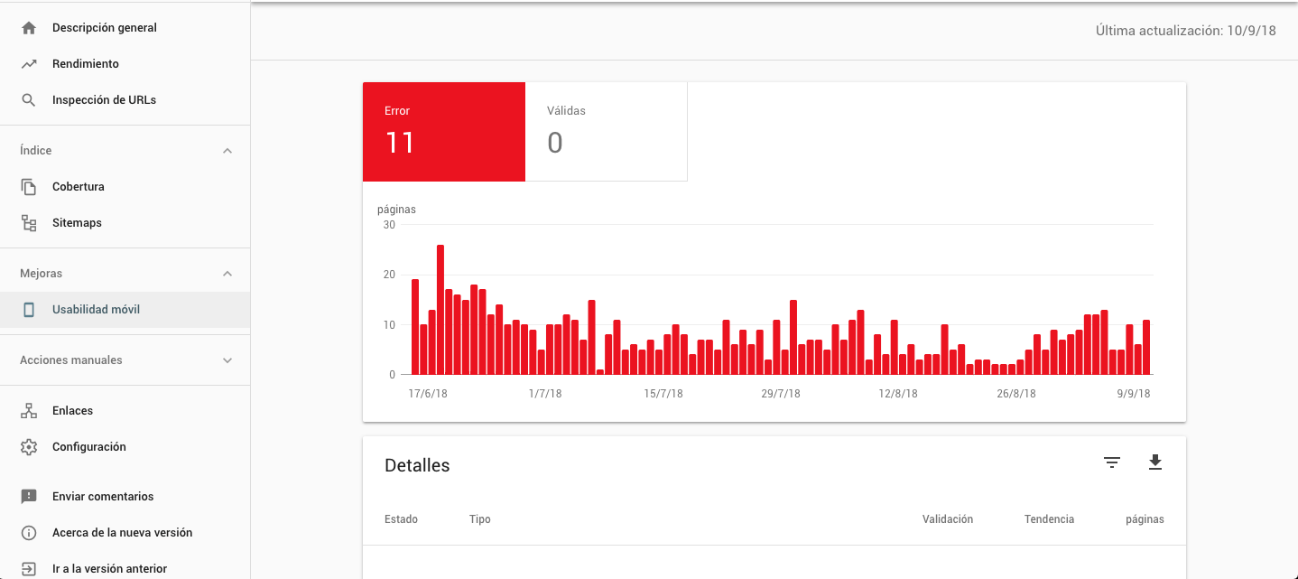The width and height of the screenshot is (1298, 579).
Task: Click the Mejoras section header label
Action: pos(42,274)
